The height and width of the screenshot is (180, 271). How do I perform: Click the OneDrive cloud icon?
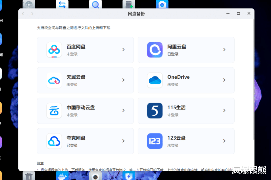[x=155, y=80]
